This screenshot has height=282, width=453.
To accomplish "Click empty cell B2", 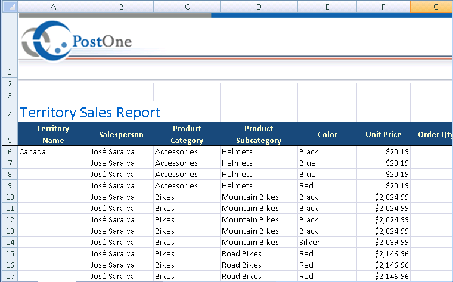I will [x=122, y=85].
